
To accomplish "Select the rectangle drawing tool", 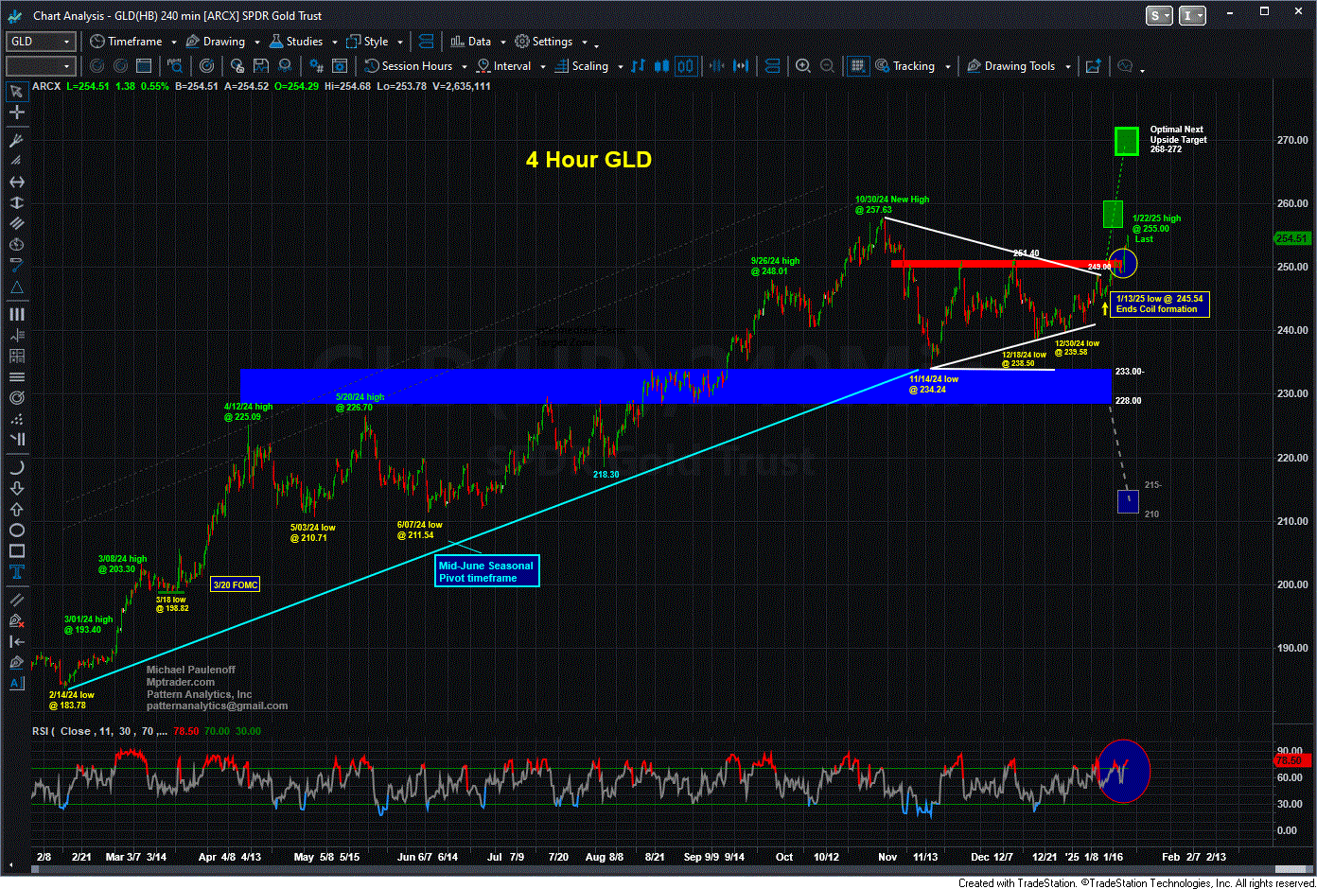I will click(16, 551).
